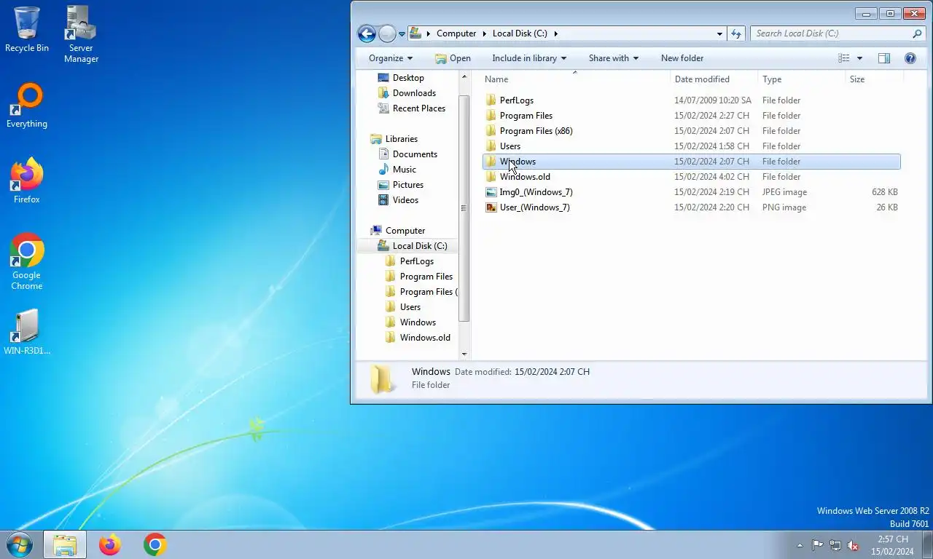The width and height of the screenshot is (933, 559).
Task: Open the recent locations dropdown next to Forward
Action: coord(402,33)
